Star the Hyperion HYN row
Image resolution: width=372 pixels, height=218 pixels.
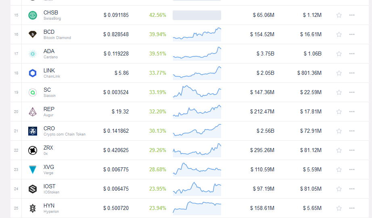(339, 208)
